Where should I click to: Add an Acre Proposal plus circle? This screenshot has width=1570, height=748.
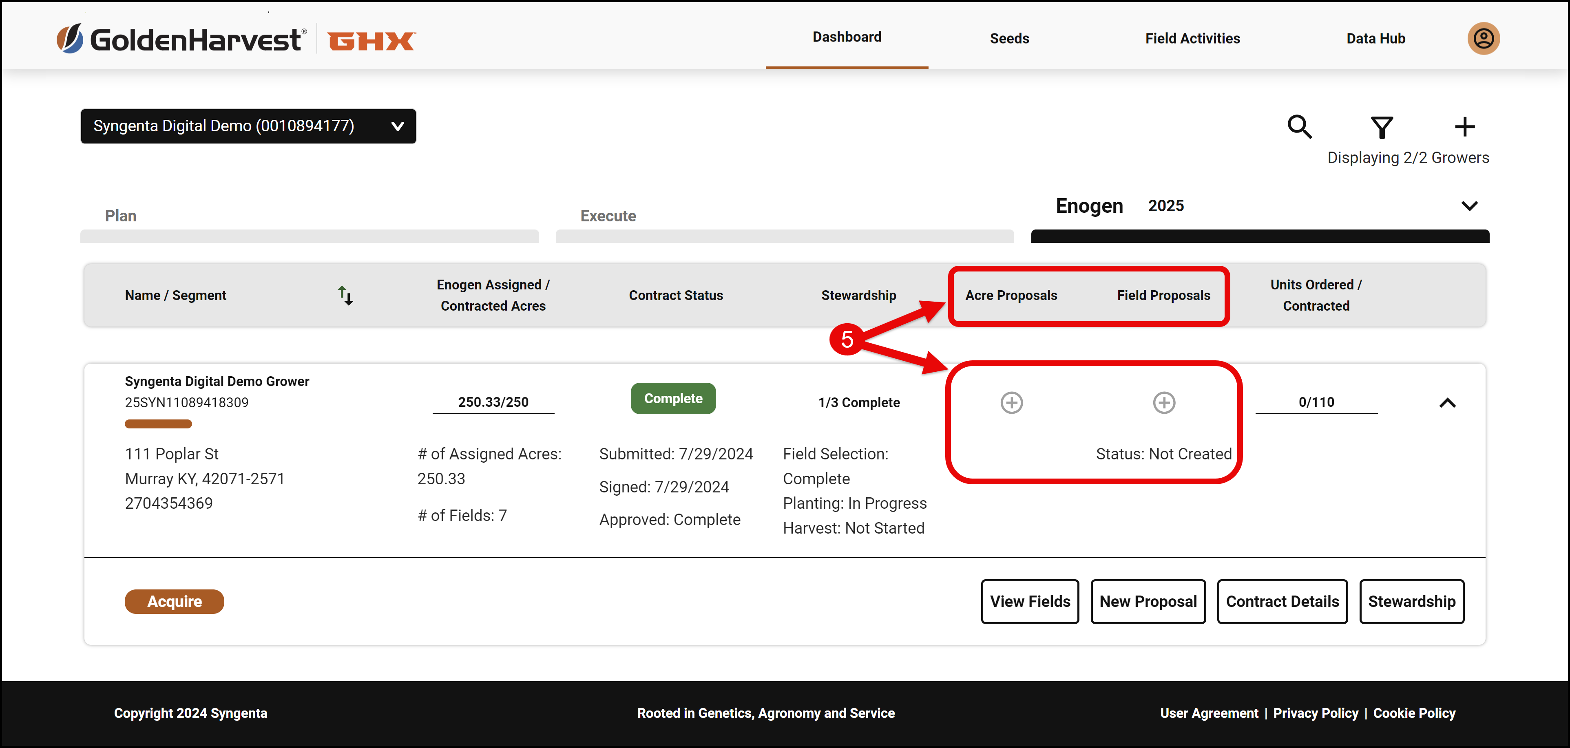click(x=1011, y=403)
